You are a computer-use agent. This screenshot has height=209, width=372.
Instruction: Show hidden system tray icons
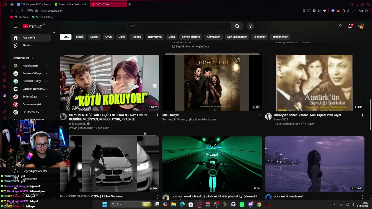coord(336,204)
